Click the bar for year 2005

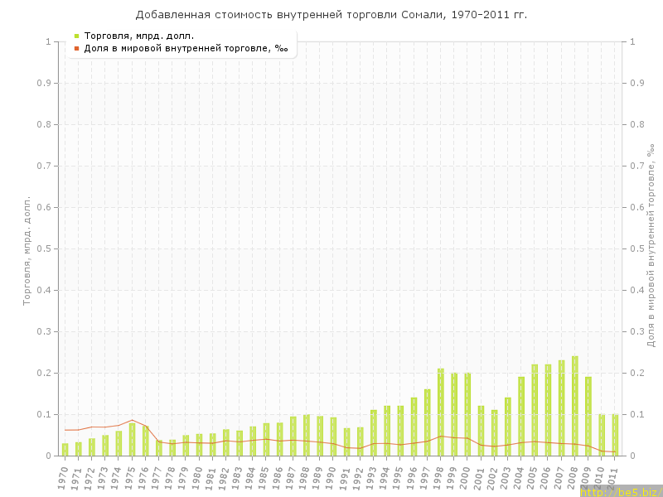535,410
